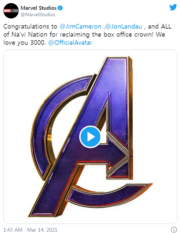
Task: Open the @JimCameron mention link
Action: coord(81,27)
